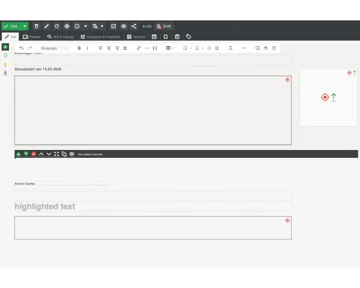Add a block after with the second green plus
360x288 pixels.
[x=26, y=154]
